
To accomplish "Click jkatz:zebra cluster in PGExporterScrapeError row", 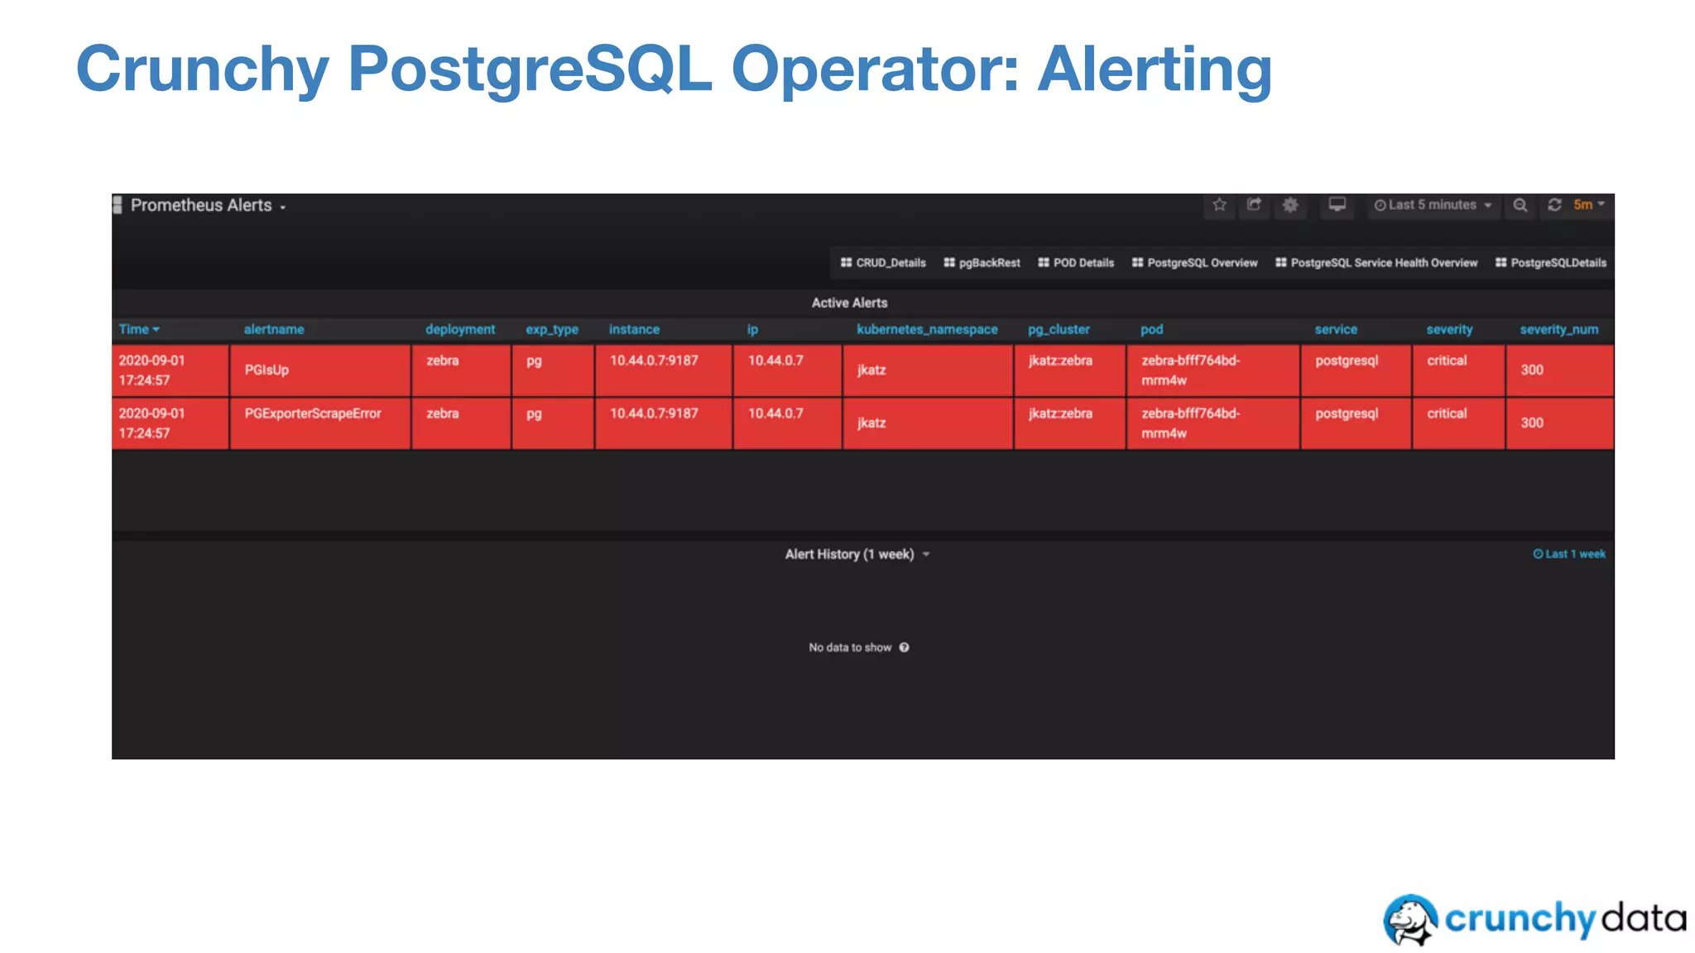I will pyautogui.click(x=1069, y=423).
